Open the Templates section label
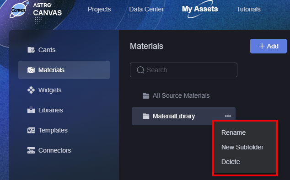This screenshot has width=290, height=180. (x=53, y=130)
